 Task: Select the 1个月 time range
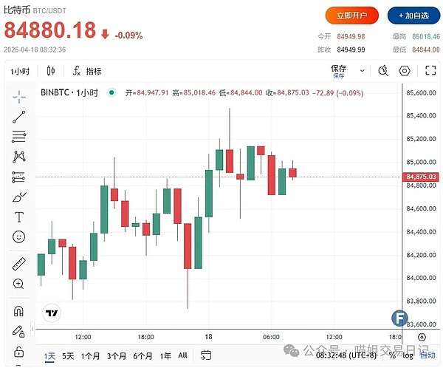91,355
